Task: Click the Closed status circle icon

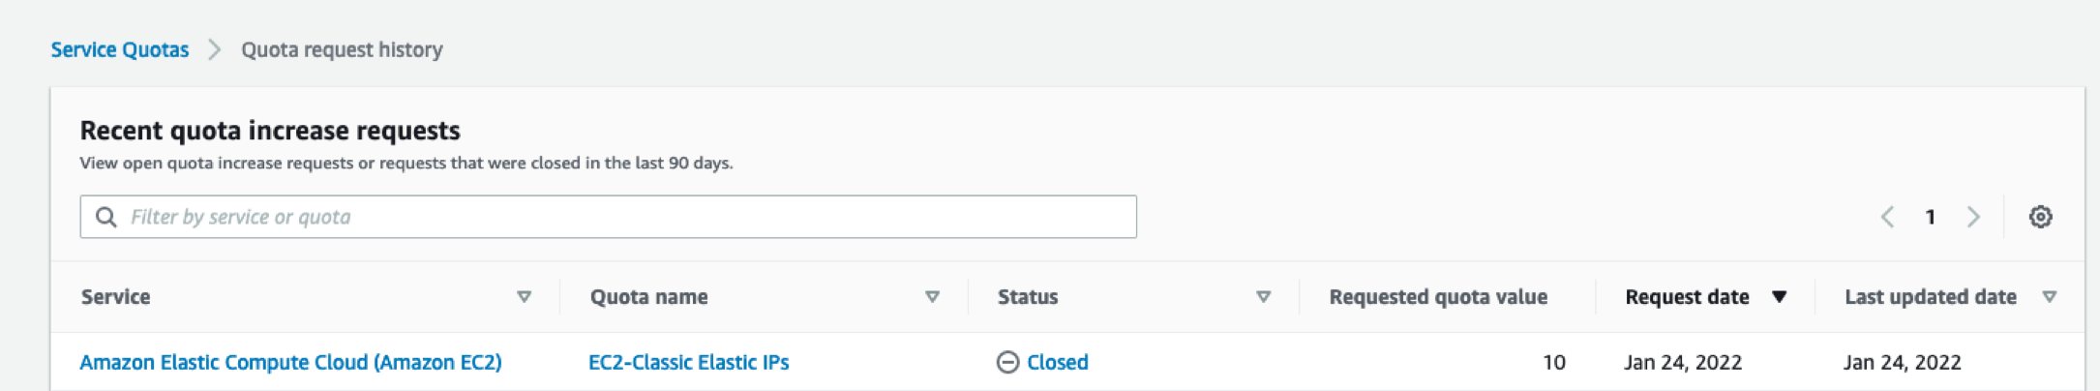Action: [1007, 362]
